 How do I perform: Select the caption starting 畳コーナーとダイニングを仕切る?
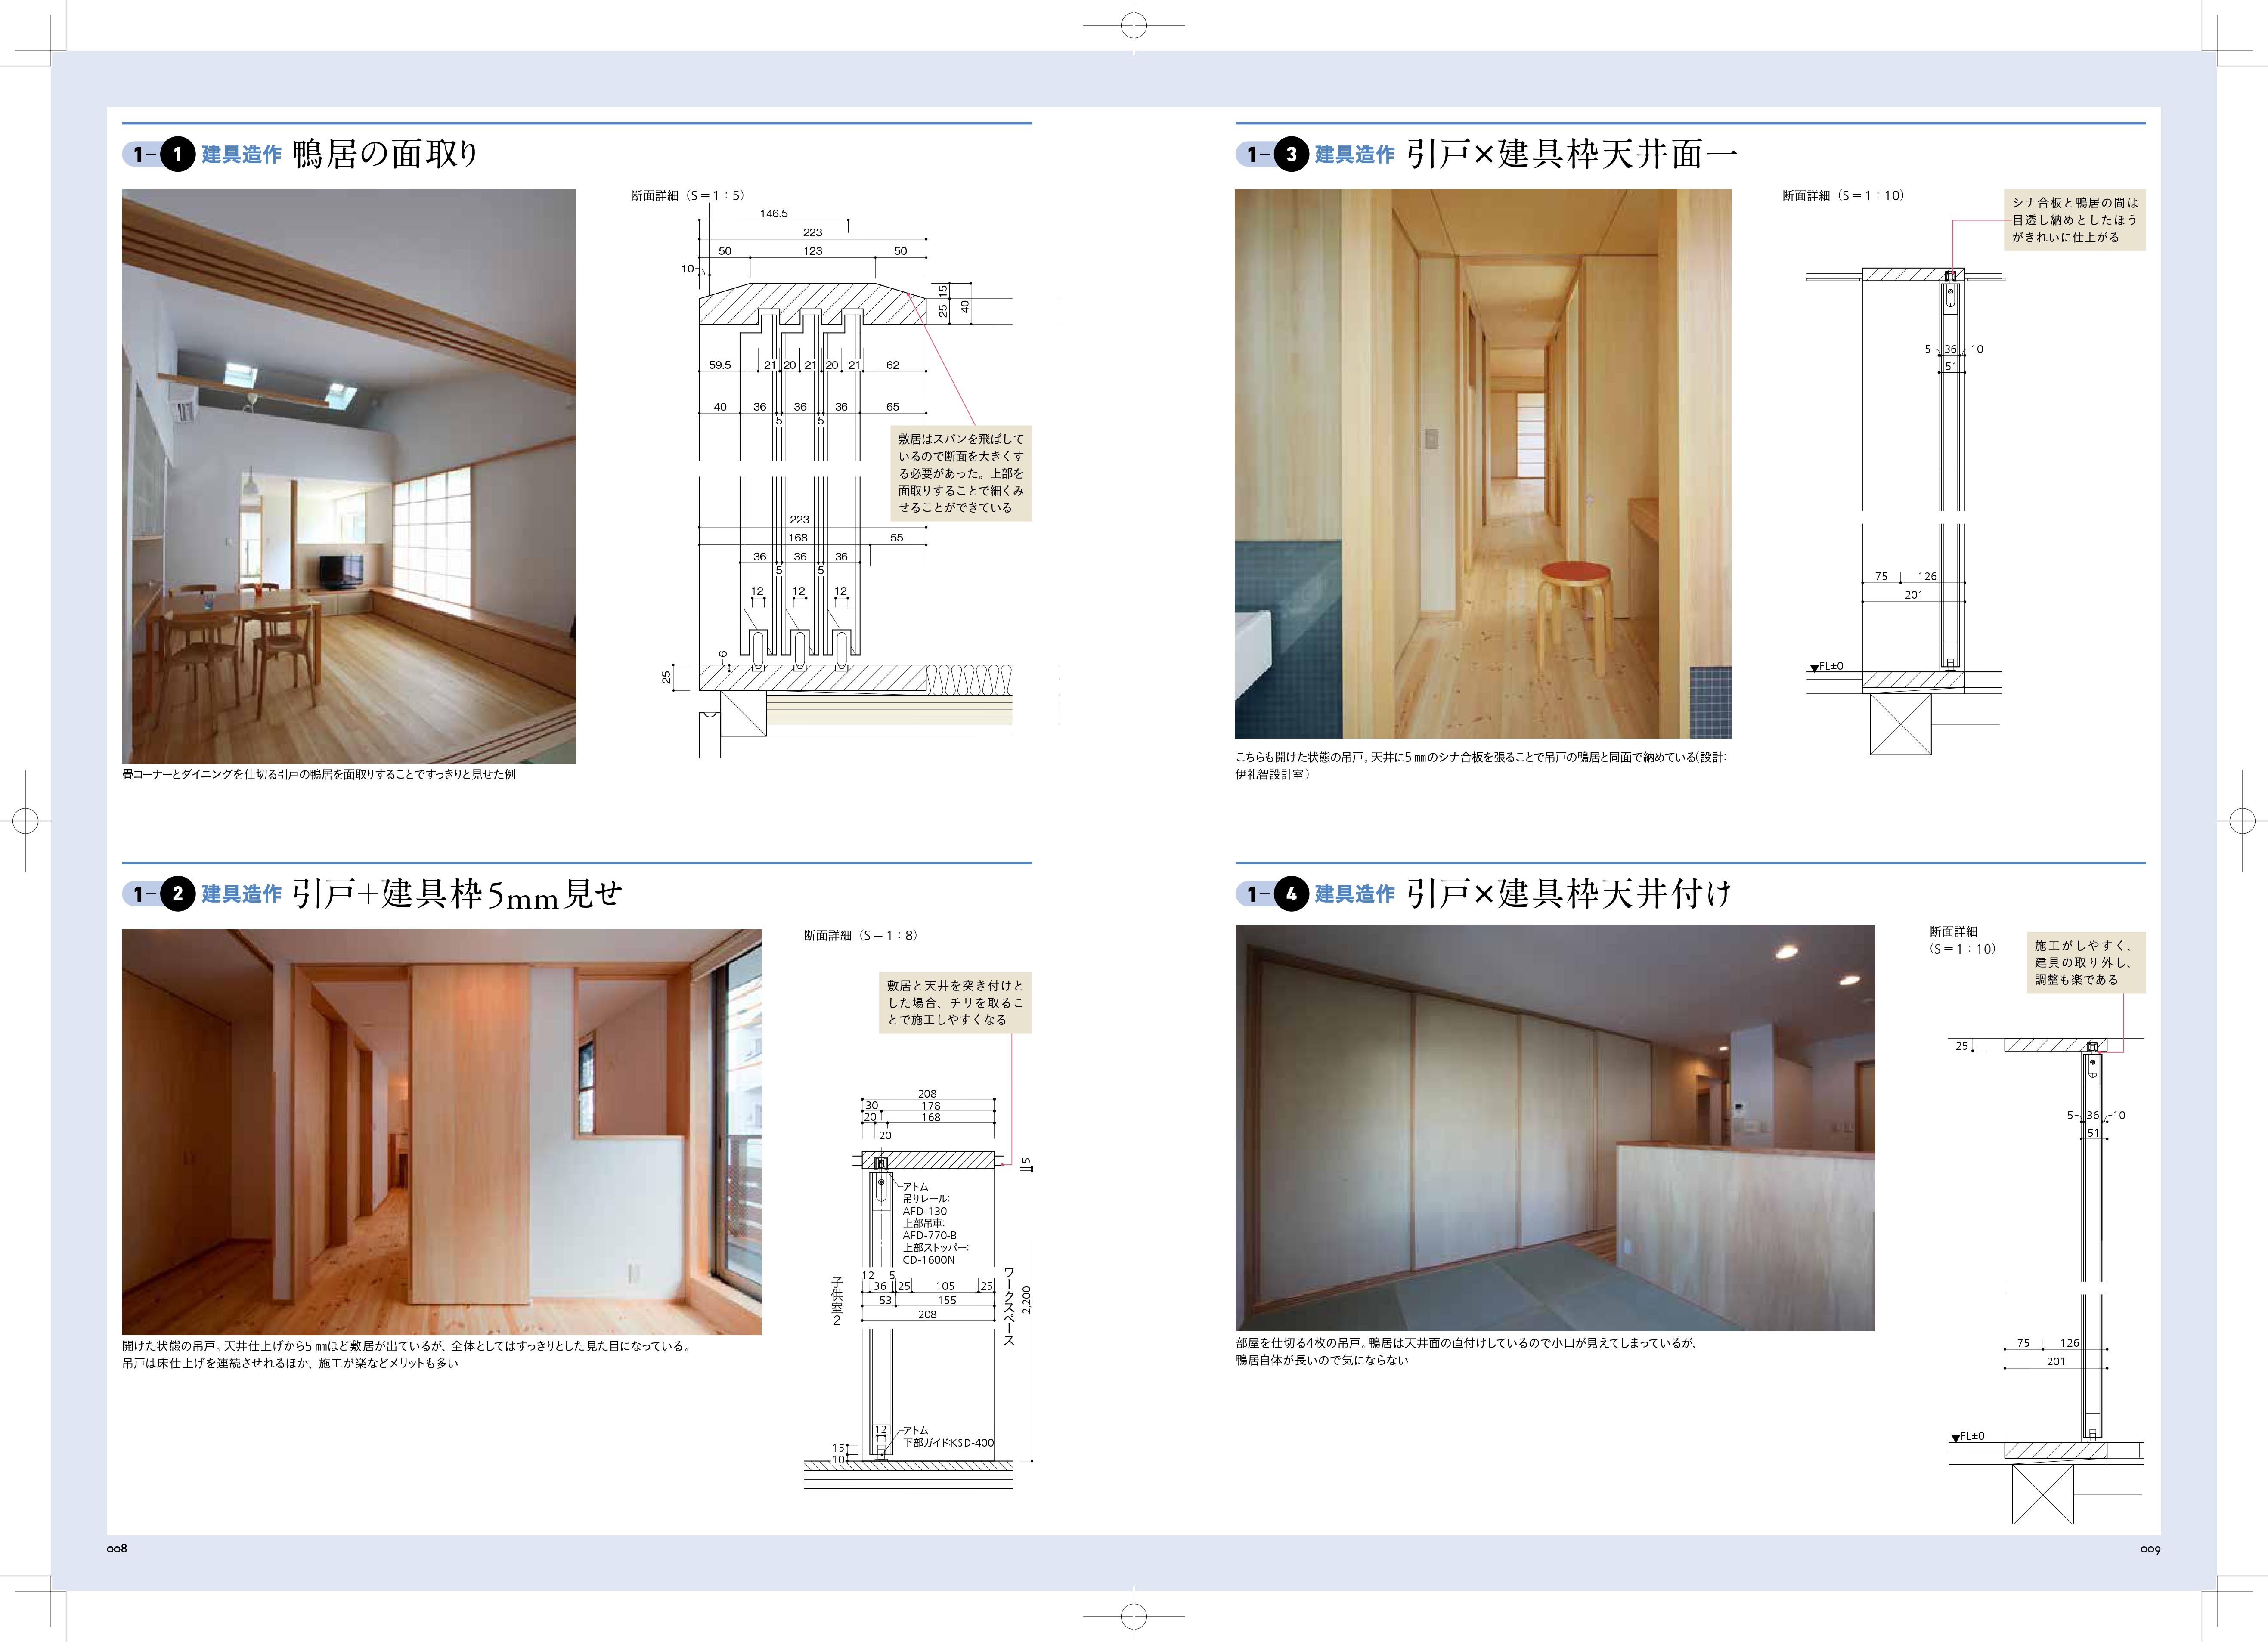pos(319,775)
